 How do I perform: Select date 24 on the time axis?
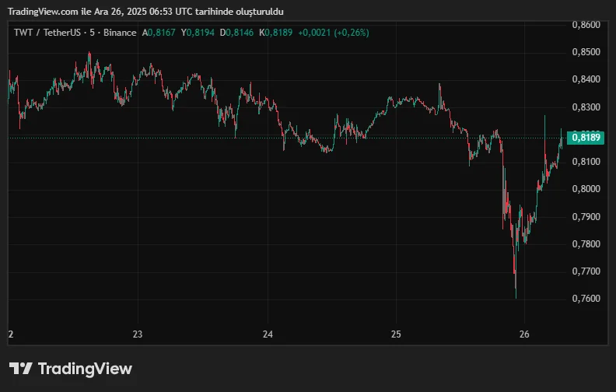point(267,334)
